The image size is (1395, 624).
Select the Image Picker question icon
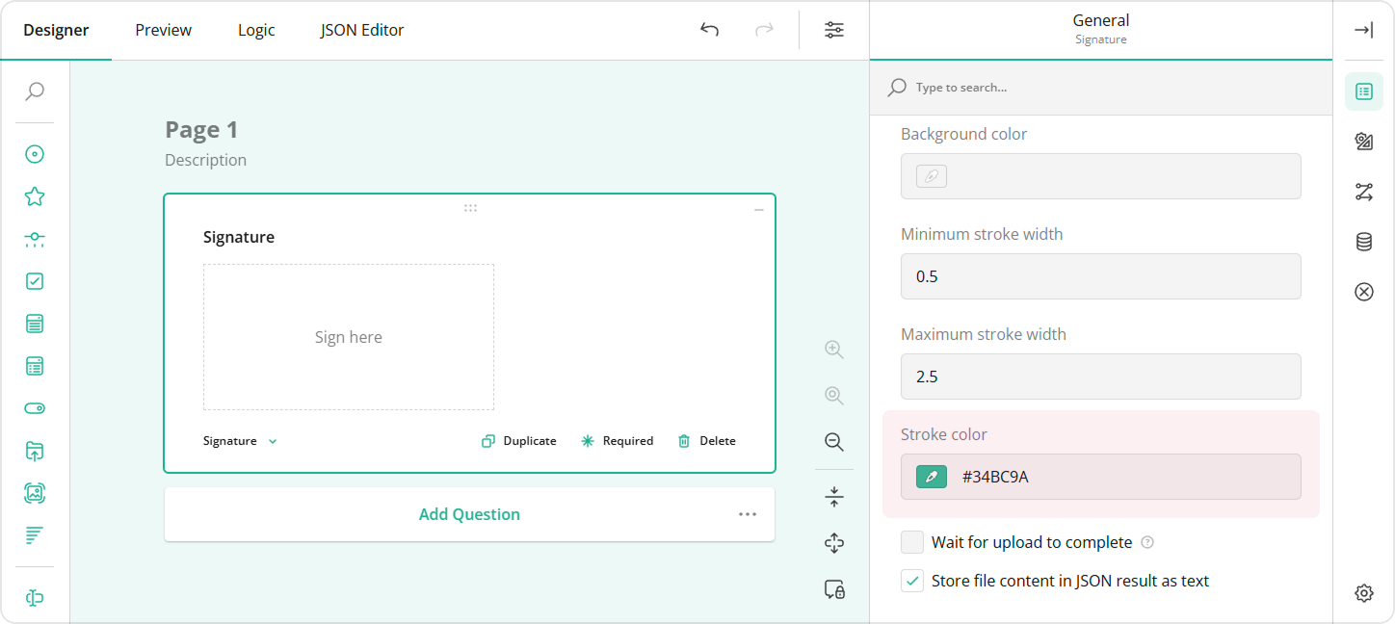(x=35, y=492)
